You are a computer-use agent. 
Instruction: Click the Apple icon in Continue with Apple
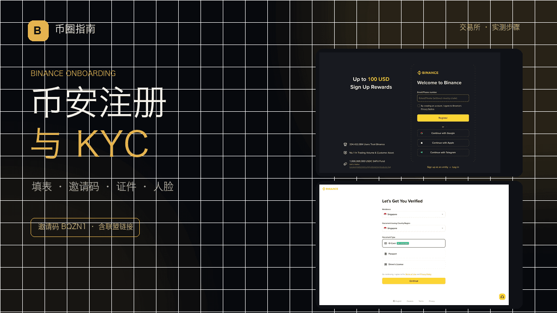(422, 143)
